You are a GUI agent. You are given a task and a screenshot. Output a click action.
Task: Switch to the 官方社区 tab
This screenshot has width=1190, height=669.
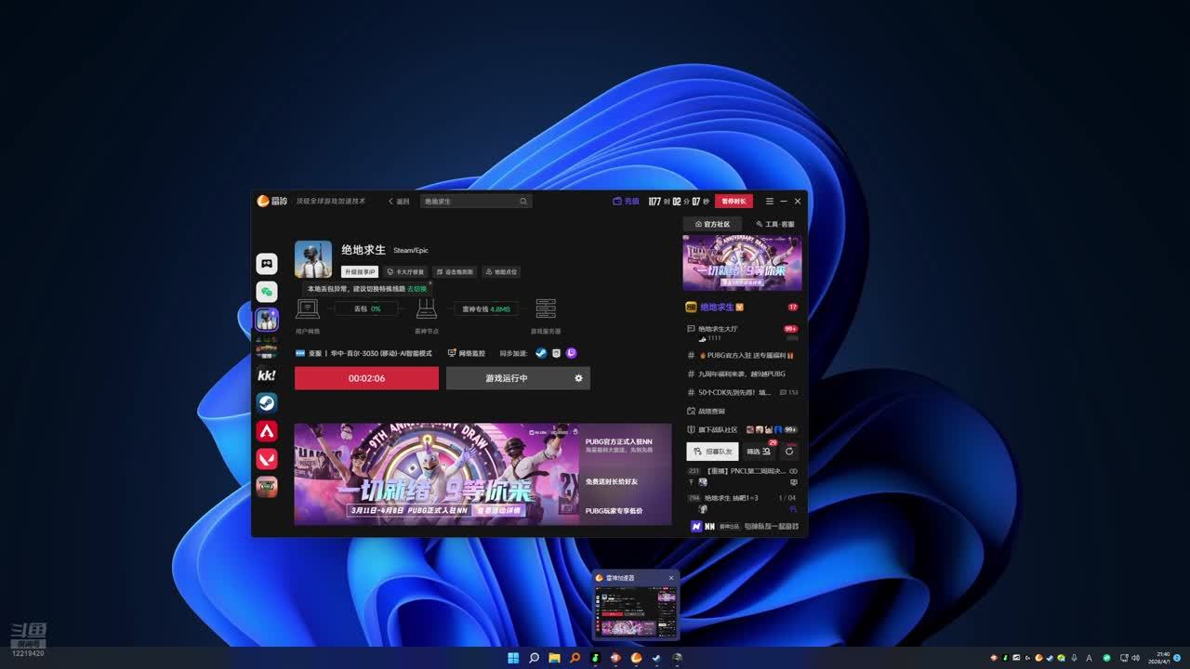click(x=712, y=224)
